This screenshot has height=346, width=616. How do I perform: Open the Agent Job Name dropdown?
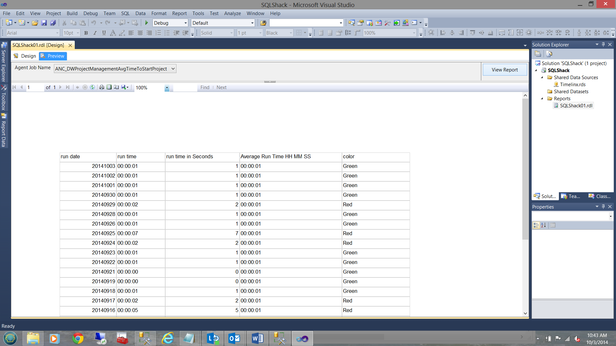pyautogui.click(x=173, y=69)
